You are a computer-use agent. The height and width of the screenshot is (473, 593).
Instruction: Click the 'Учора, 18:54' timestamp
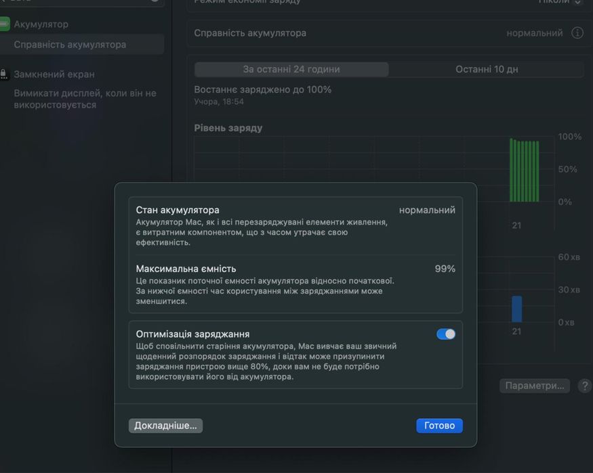(219, 102)
